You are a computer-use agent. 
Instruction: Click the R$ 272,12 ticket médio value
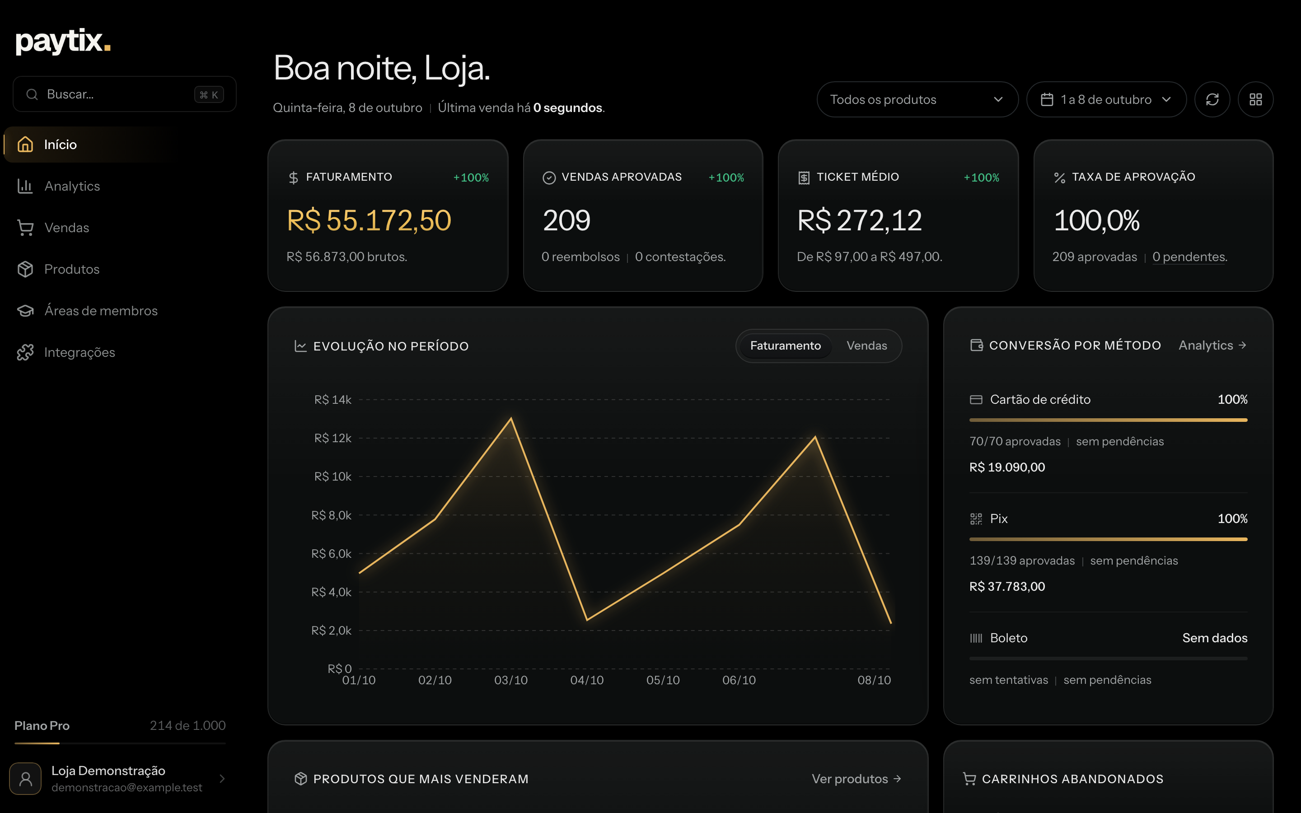[859, 220]
